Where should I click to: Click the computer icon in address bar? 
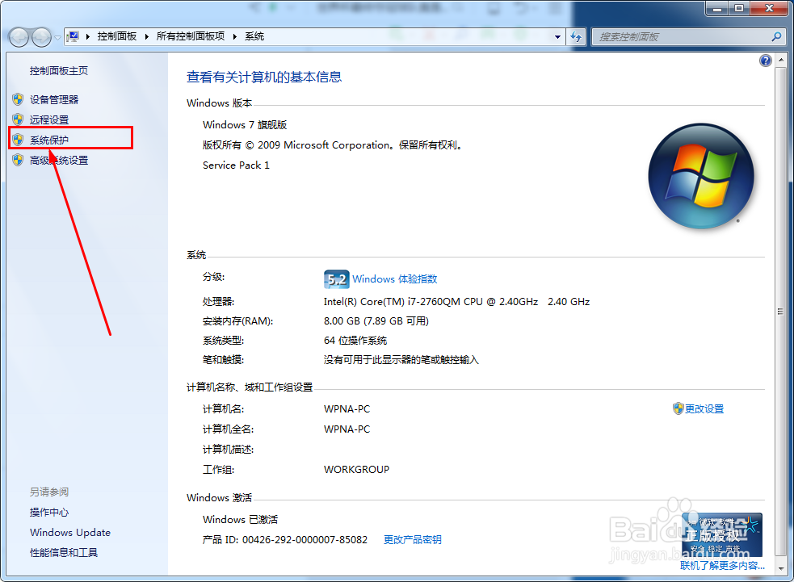[x=74, y=36]
